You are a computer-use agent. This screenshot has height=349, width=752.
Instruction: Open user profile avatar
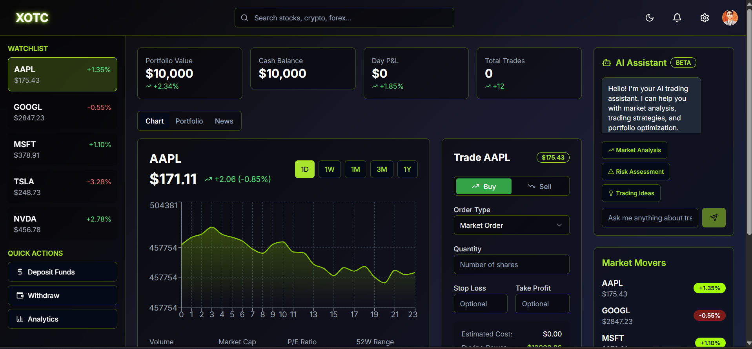pyautogui.click(x=730, y=18)
